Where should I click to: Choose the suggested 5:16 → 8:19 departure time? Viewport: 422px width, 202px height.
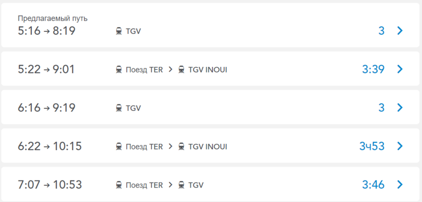coord(46,31)
